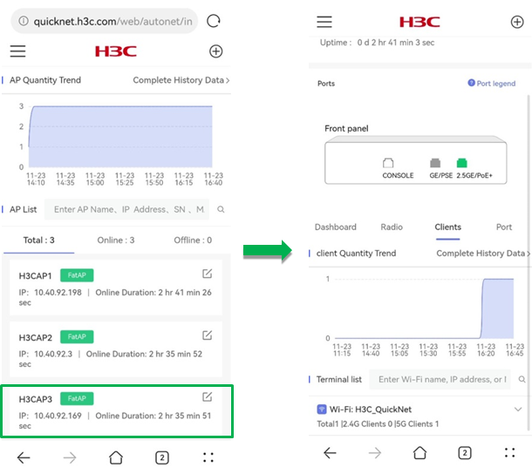Go back in right browser navigation bar
532x474 pixels.
[x=330, y=452]
